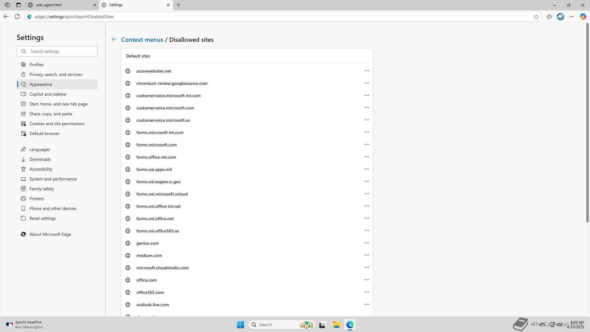This screenshot has height=332, width=590.
Task: Click in the Search settings field
Action: pyautogui.click(x=61, y=51)
